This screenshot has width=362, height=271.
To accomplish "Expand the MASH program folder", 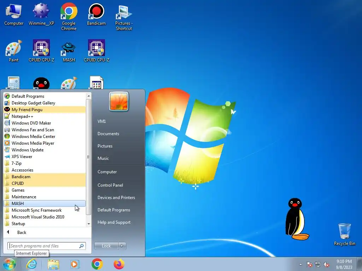I will click(x=45, y=203).
